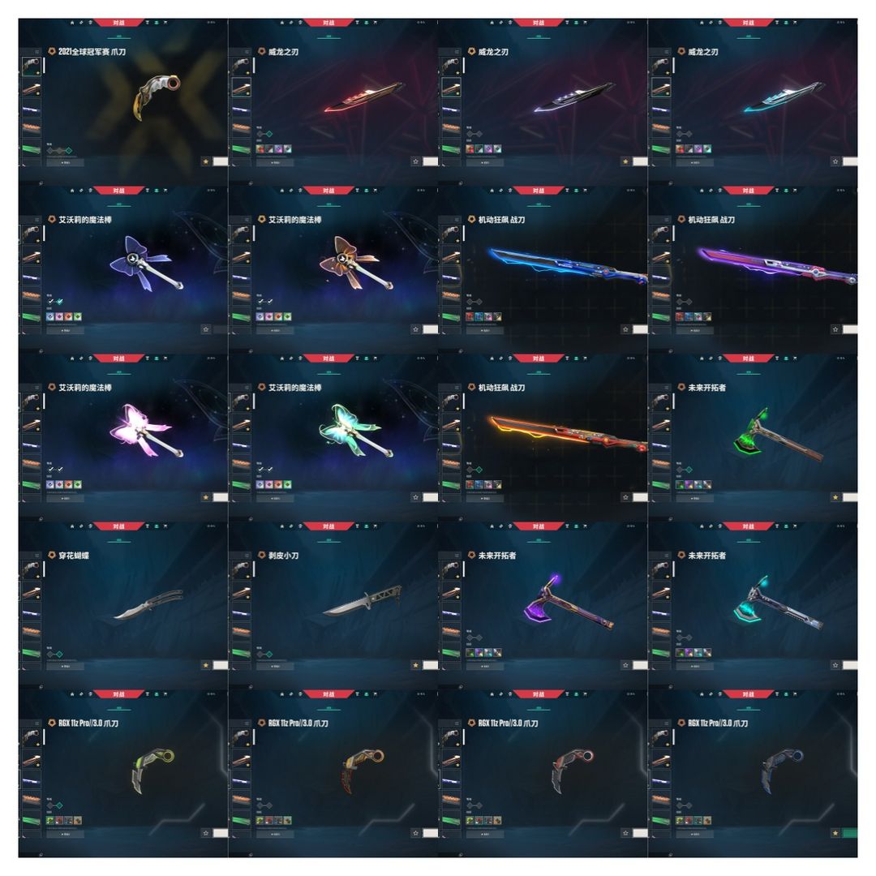Click the favorite star in the 剥皮小刀 panel
This screenshot has height=876, width=876.
pos(415,665)
